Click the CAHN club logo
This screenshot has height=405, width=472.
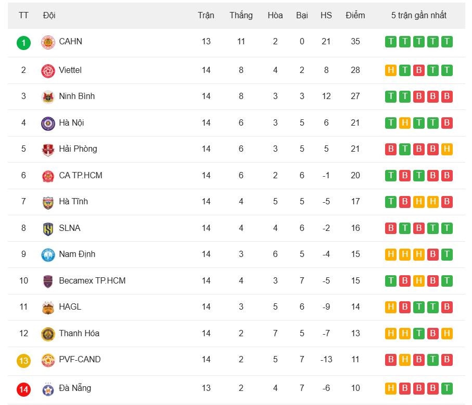pos(48,42)
